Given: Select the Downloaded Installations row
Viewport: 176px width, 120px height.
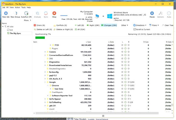Looking at the screenshot, I should pos(102,65).
